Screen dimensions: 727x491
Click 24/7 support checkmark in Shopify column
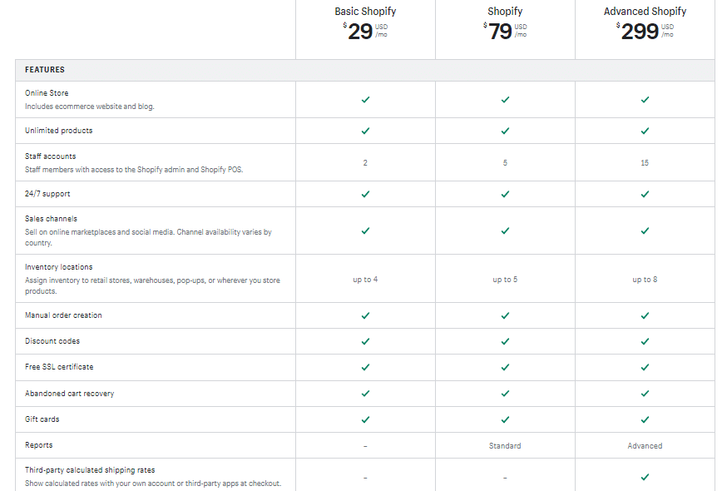pyautogui.click(x=505, y=194)
